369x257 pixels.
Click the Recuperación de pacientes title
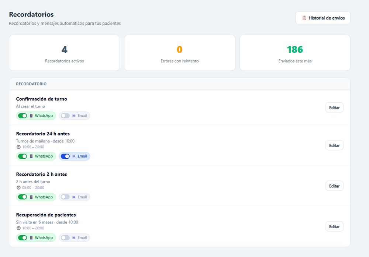pos(46,215)
